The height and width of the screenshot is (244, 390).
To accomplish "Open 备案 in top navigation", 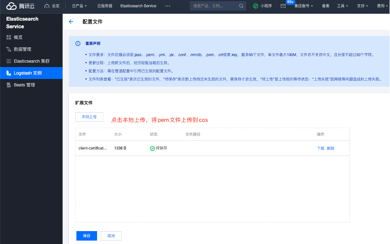I will 326,6.
